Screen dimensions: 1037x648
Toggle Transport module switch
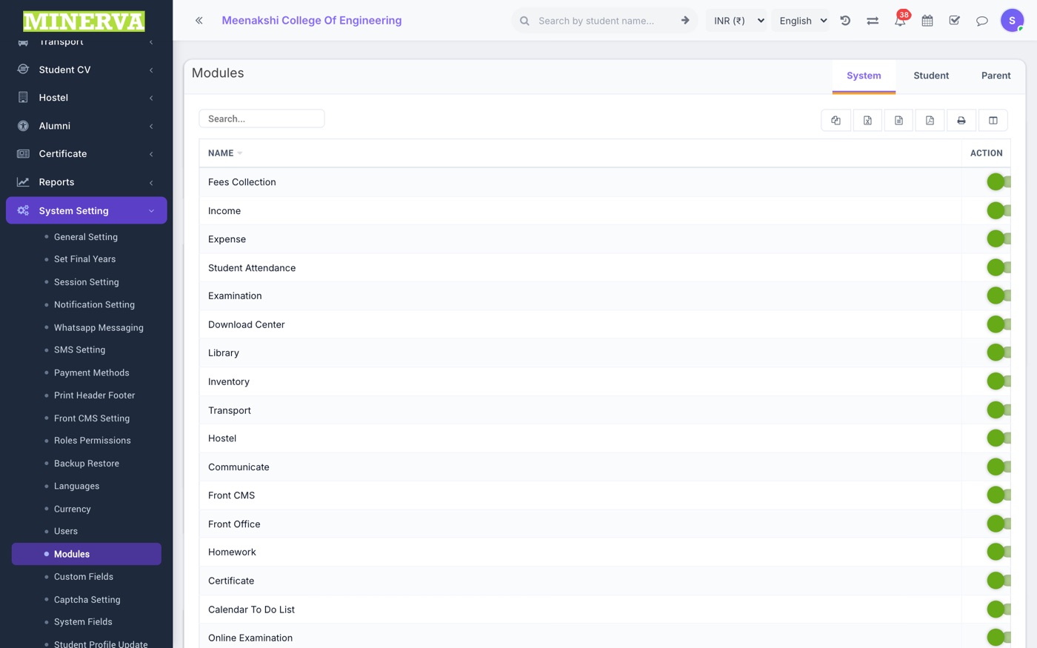point(998,410)
